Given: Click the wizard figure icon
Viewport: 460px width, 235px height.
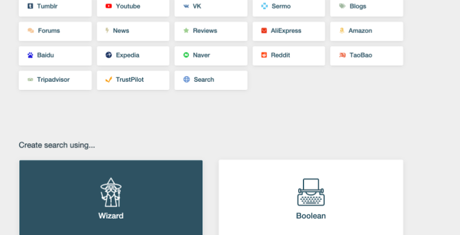Looking at the screenshot, I should coord(111,192).
